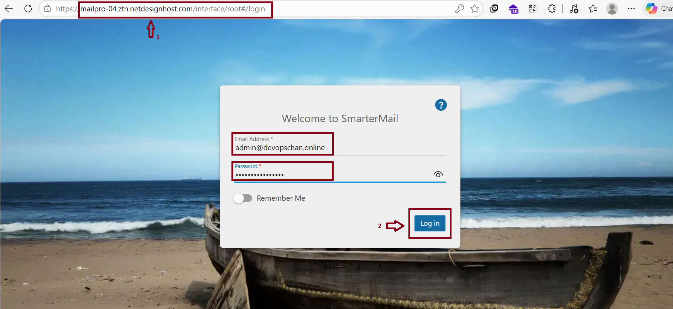Open the favorites list icon
This screenshot has width=673, height=309.
[593, 9]
